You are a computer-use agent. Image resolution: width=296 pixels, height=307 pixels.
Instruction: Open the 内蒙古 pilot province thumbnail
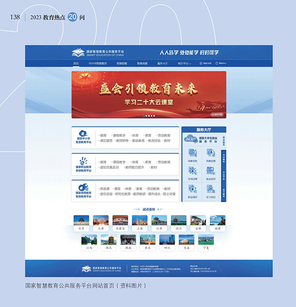coord(120,223)
